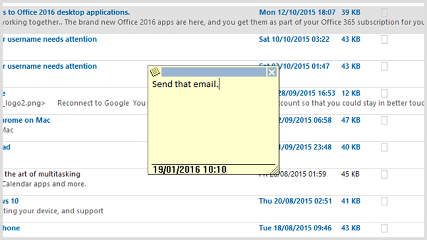This screenshot has height=240, width=427.
Task: Open the note menu icon on the sticky note
Action: 155,72
